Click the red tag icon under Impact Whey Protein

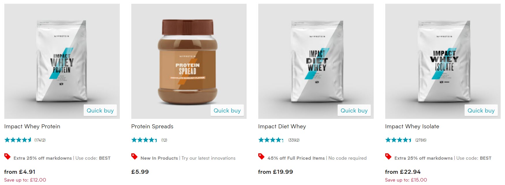tap(7, 157)
